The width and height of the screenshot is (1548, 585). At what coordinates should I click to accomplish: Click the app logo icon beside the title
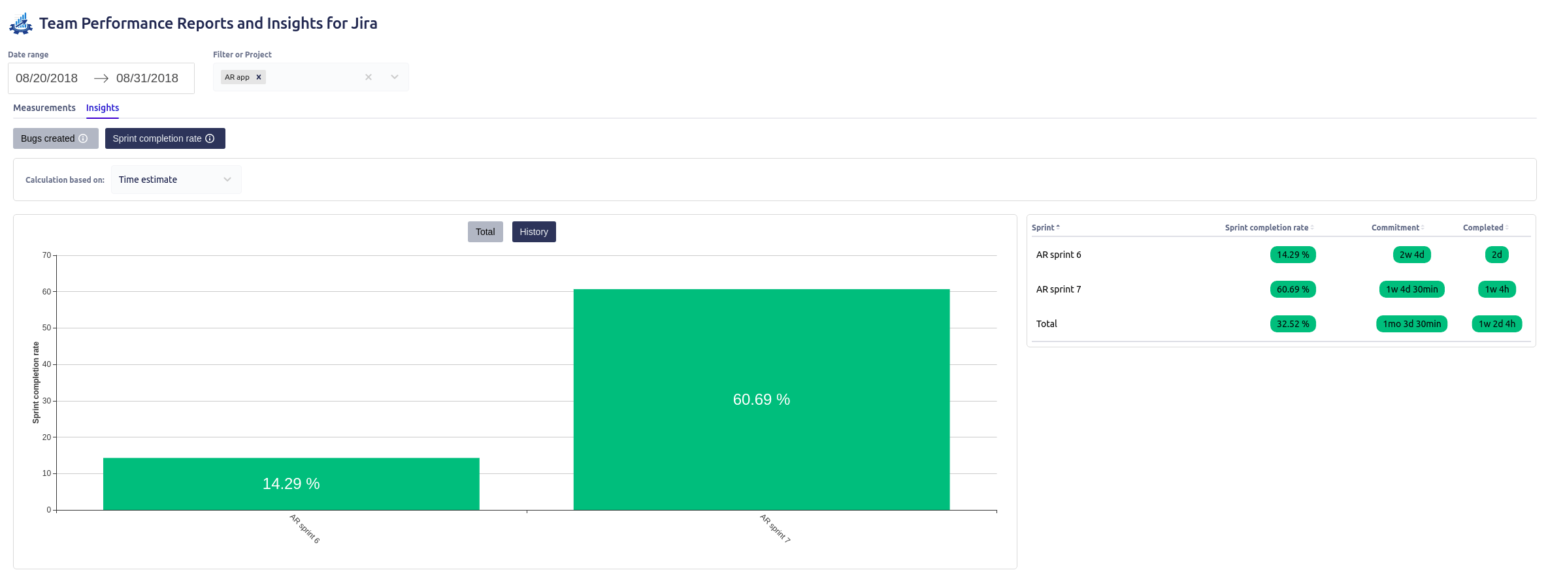(21, 24)
